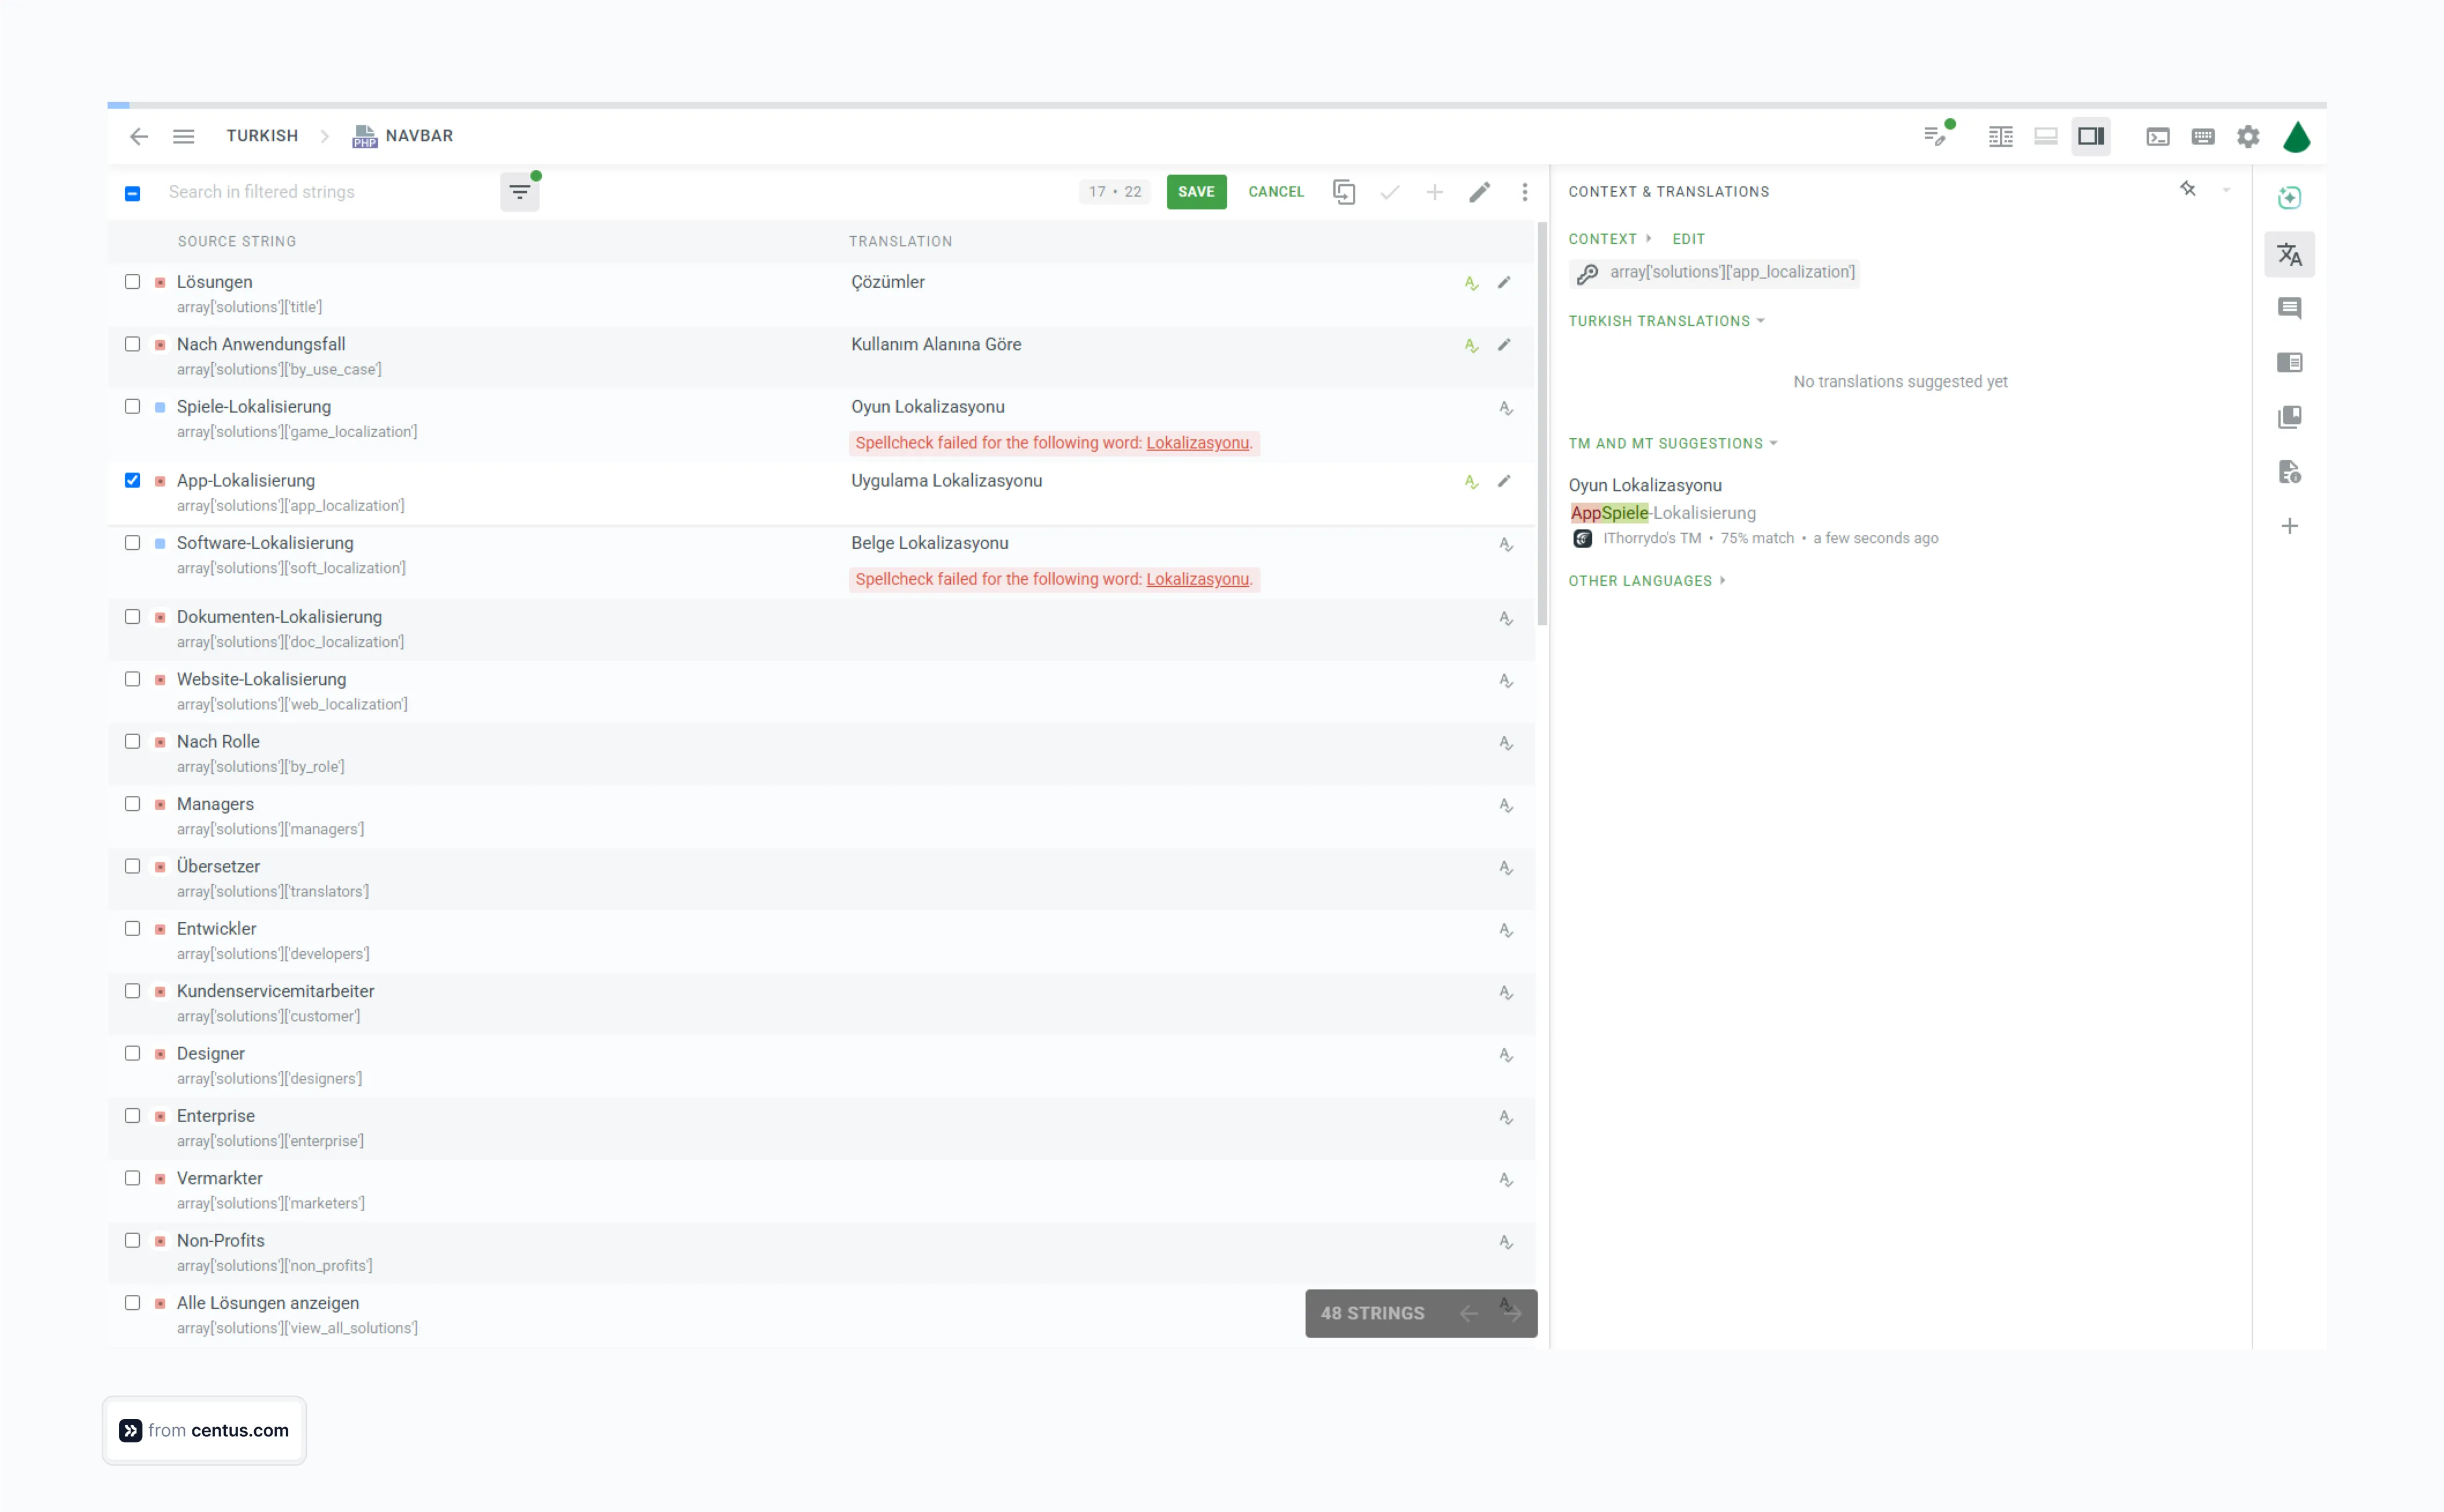Image resolution: width=2444 pixels, height=1512 pixels.
Task: Open the three-dot overflow menu
Action: coord(1524,192)
